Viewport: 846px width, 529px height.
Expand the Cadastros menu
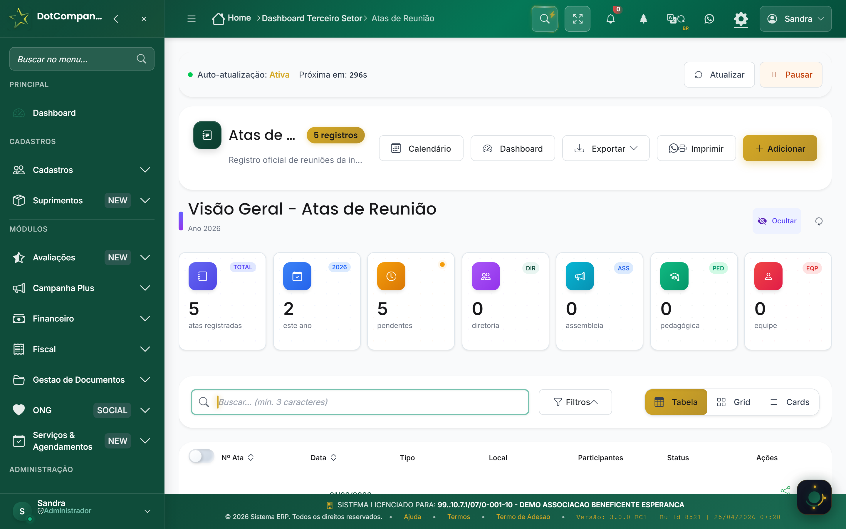(82, 170)
